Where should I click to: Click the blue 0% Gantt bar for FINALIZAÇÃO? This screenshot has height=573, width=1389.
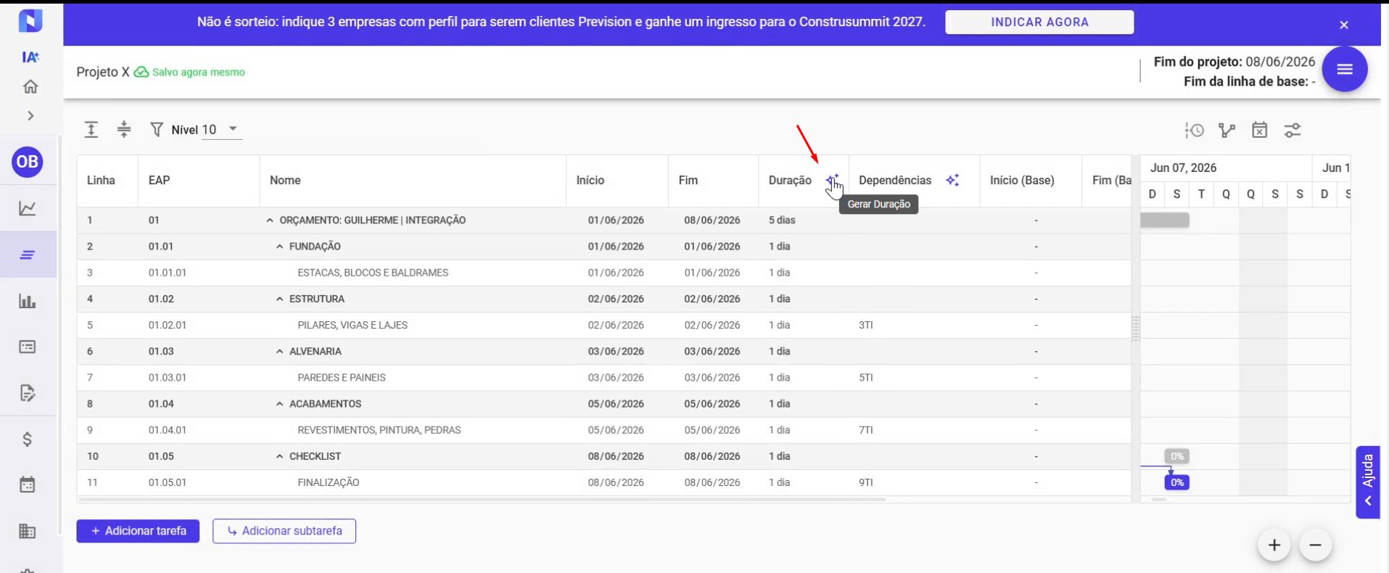(x=1177, y=482)
